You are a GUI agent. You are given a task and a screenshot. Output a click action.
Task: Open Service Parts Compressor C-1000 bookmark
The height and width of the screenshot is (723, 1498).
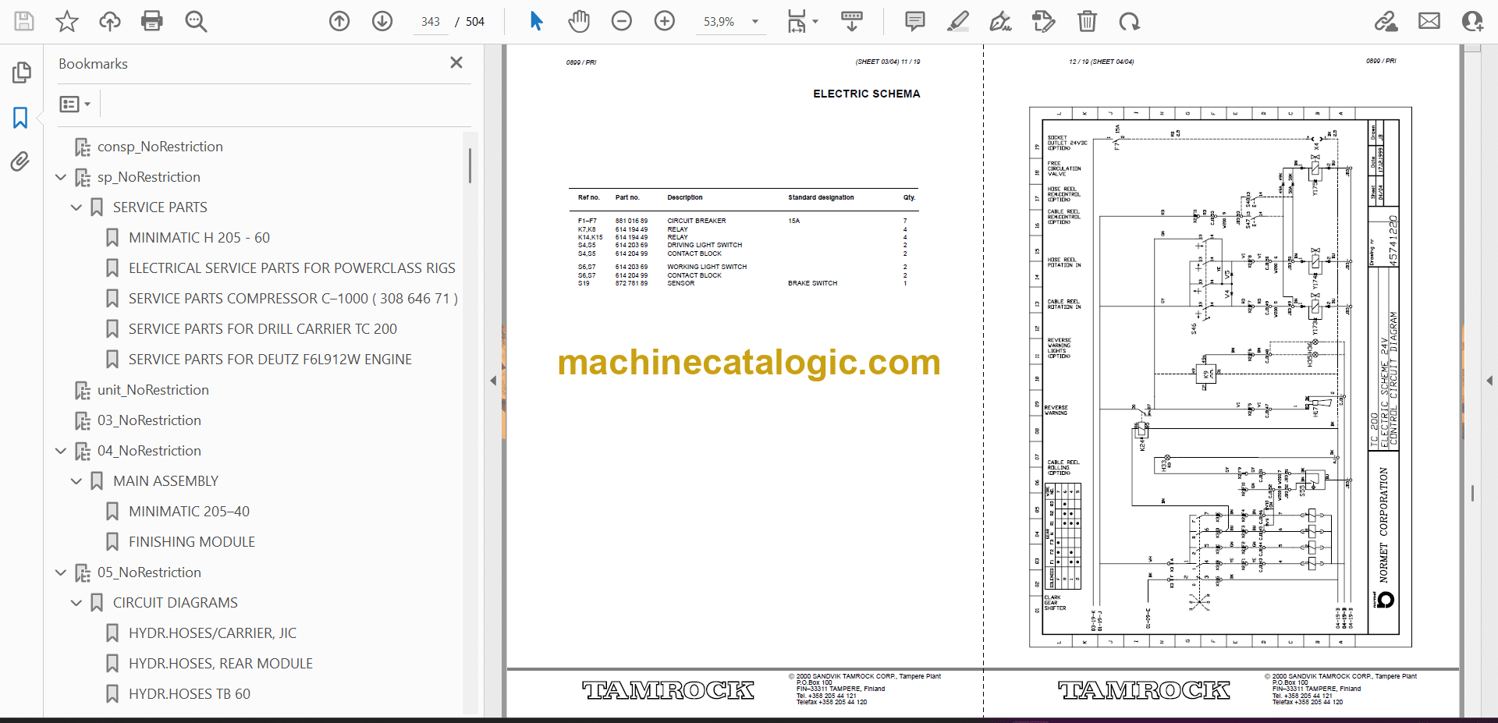[293, 299]
